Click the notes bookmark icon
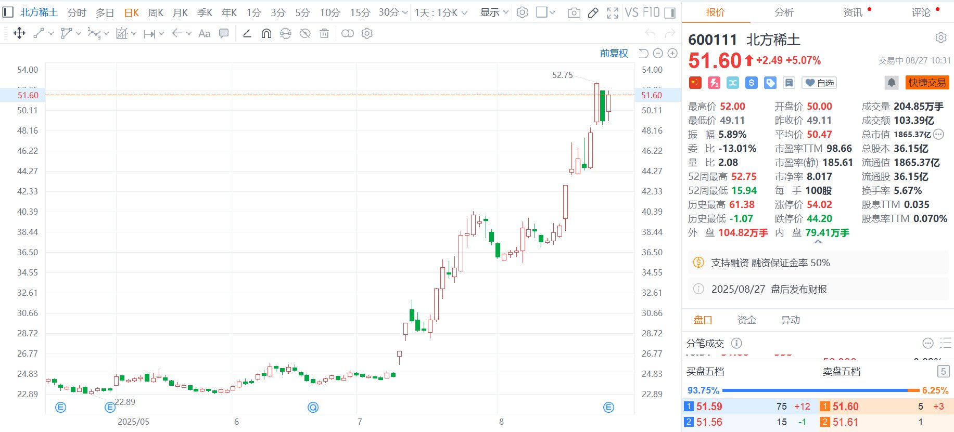 pos(789,83)
